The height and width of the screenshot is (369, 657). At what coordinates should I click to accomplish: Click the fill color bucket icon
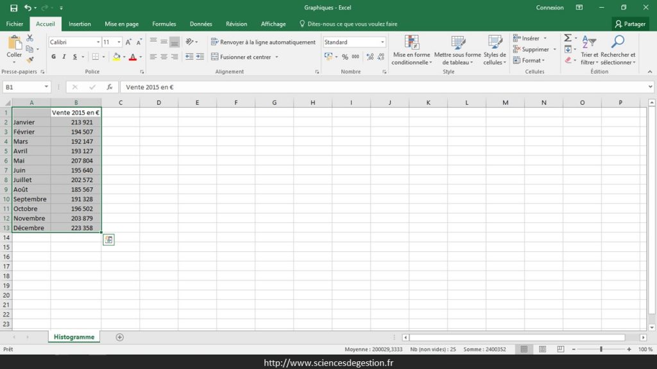click(x=117, y=58)
